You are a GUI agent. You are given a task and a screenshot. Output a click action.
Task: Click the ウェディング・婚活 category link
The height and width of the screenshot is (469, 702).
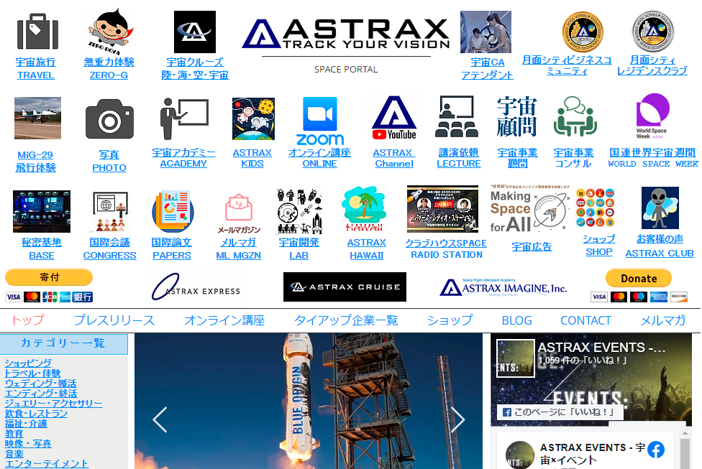(x=40, y=383)
